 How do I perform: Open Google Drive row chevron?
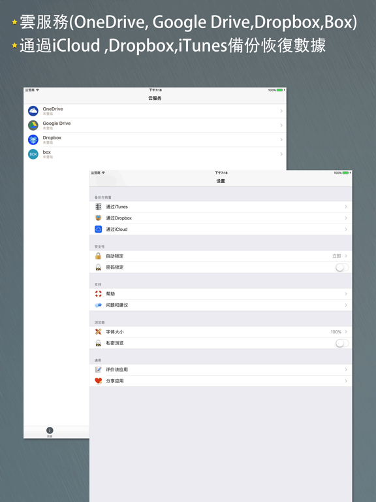point(281,125)
